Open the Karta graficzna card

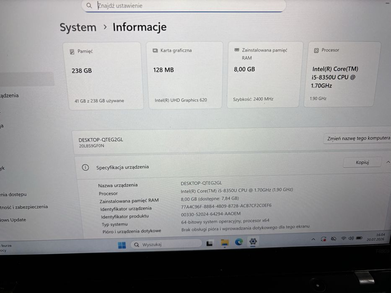[185, 75]
